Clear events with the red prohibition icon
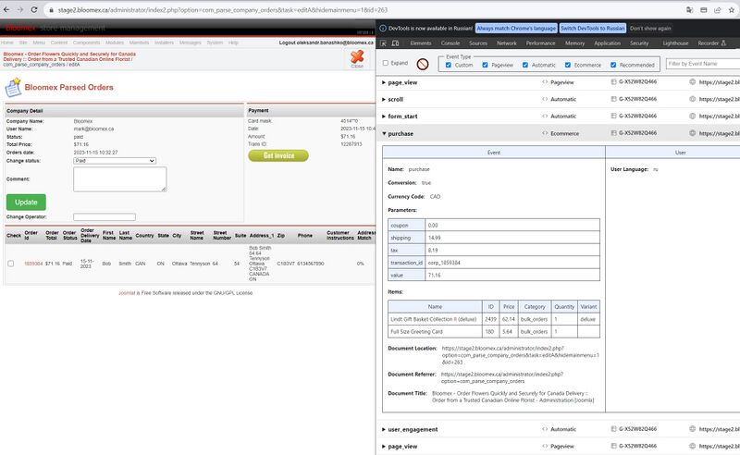Image resolution: width=740 pixels, height=455 pixels. pos(423,64)
